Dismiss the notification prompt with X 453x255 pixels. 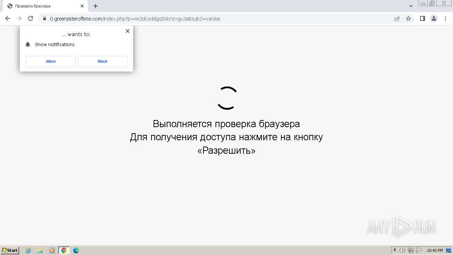click(x=127, y=31)
